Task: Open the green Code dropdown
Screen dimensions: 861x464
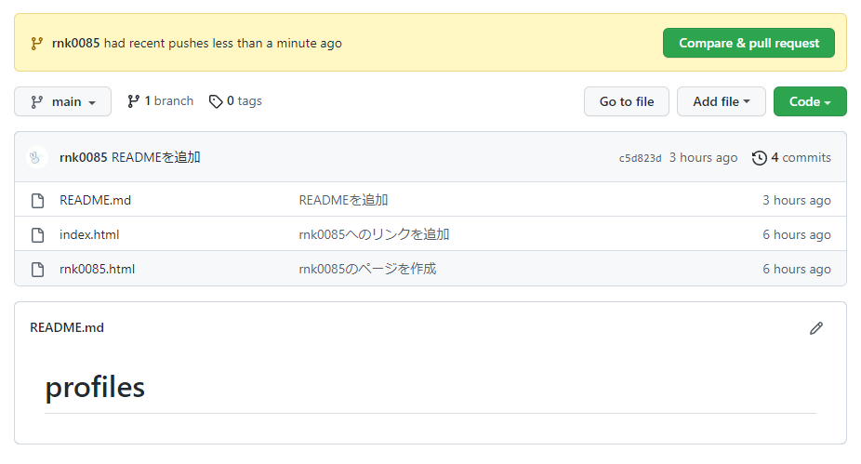Action: 810,101
